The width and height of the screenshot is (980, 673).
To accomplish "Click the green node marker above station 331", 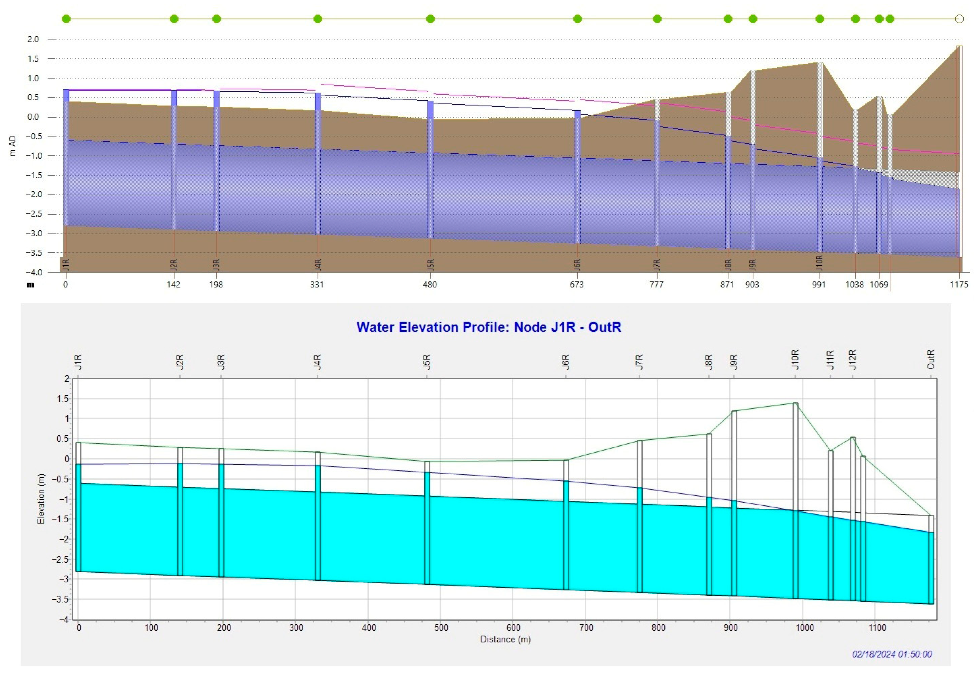I will pos(318,19).
